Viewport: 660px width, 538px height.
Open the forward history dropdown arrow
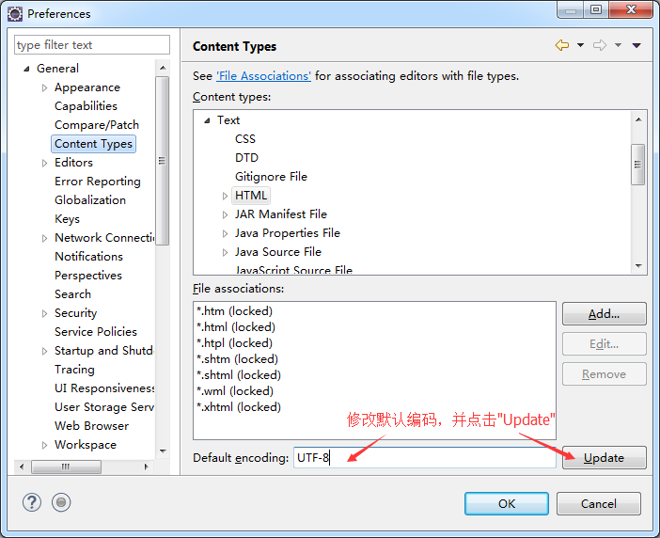coord(618,45)
